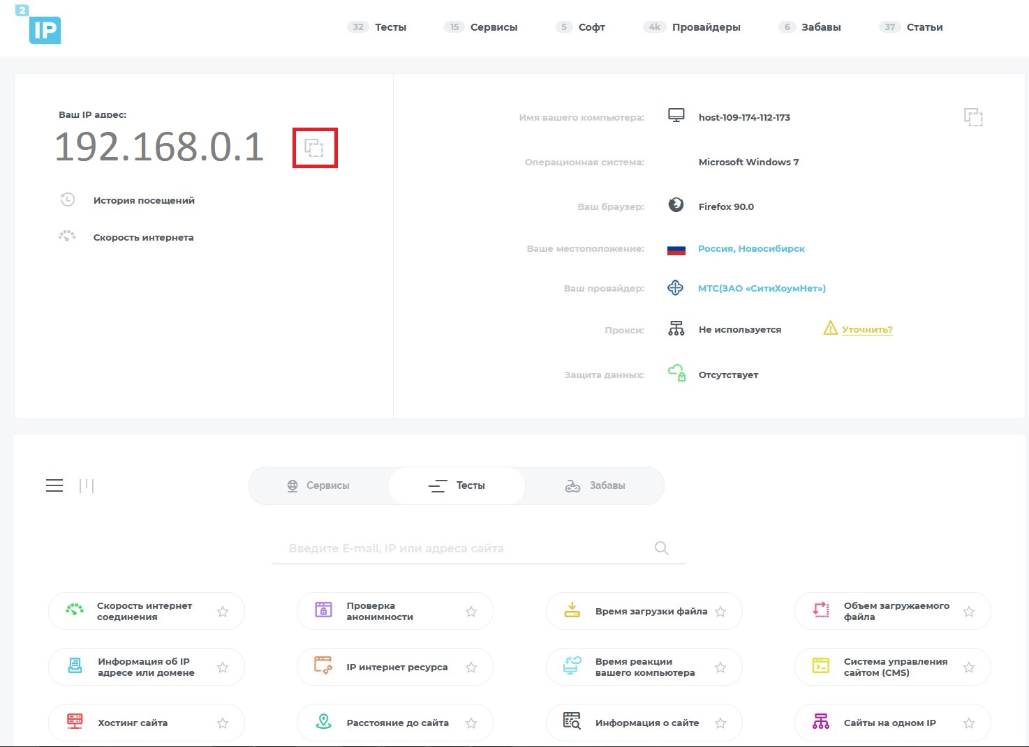
Task: Open Расстояние до сайта test
Action: (395, 723)
